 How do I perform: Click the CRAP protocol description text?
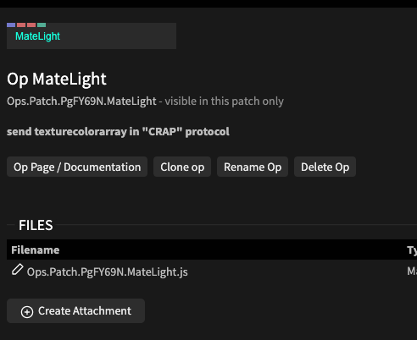[118, 132]
